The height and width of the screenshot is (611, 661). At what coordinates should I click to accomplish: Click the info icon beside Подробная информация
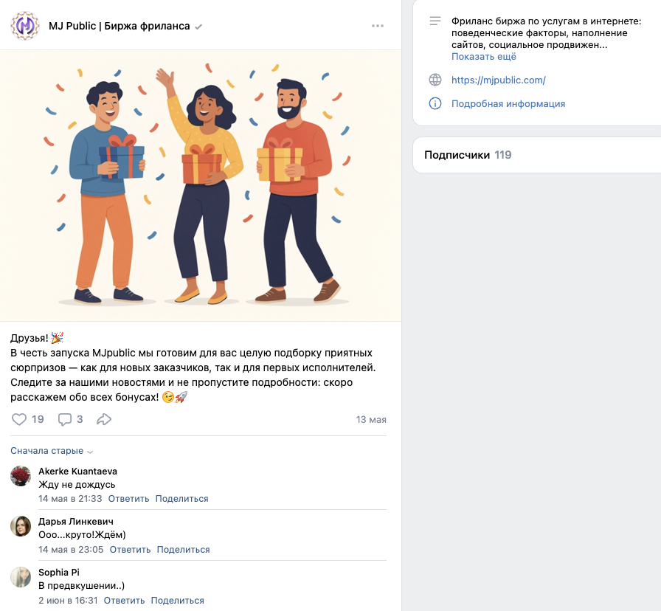point(435,103)
